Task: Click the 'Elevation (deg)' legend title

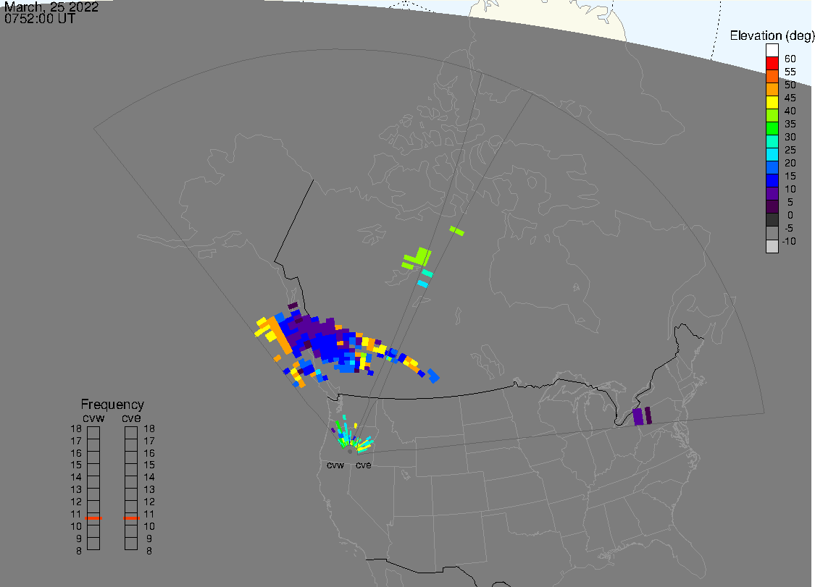Action: click(x=772, y=35)
